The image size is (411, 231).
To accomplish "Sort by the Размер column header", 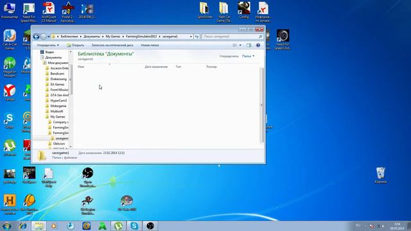I will (211, 67).
